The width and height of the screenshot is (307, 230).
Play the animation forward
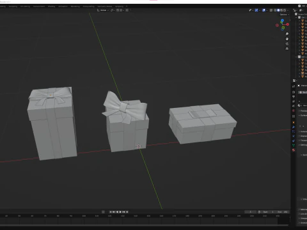[x=120, y=212]
